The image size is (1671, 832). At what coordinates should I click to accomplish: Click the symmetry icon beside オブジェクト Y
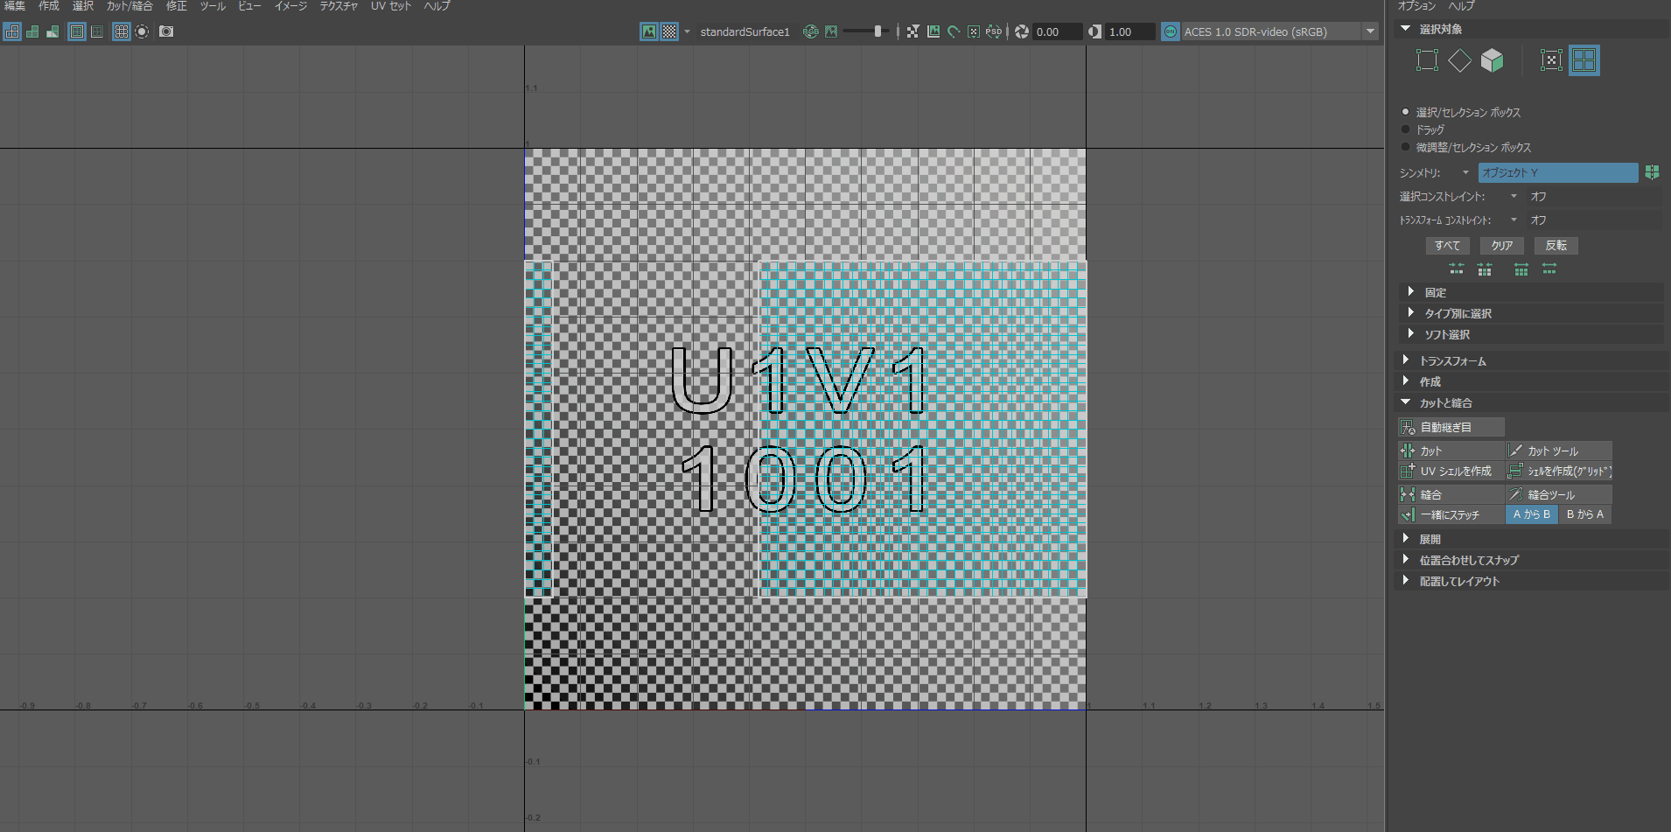coord(1652,172)
